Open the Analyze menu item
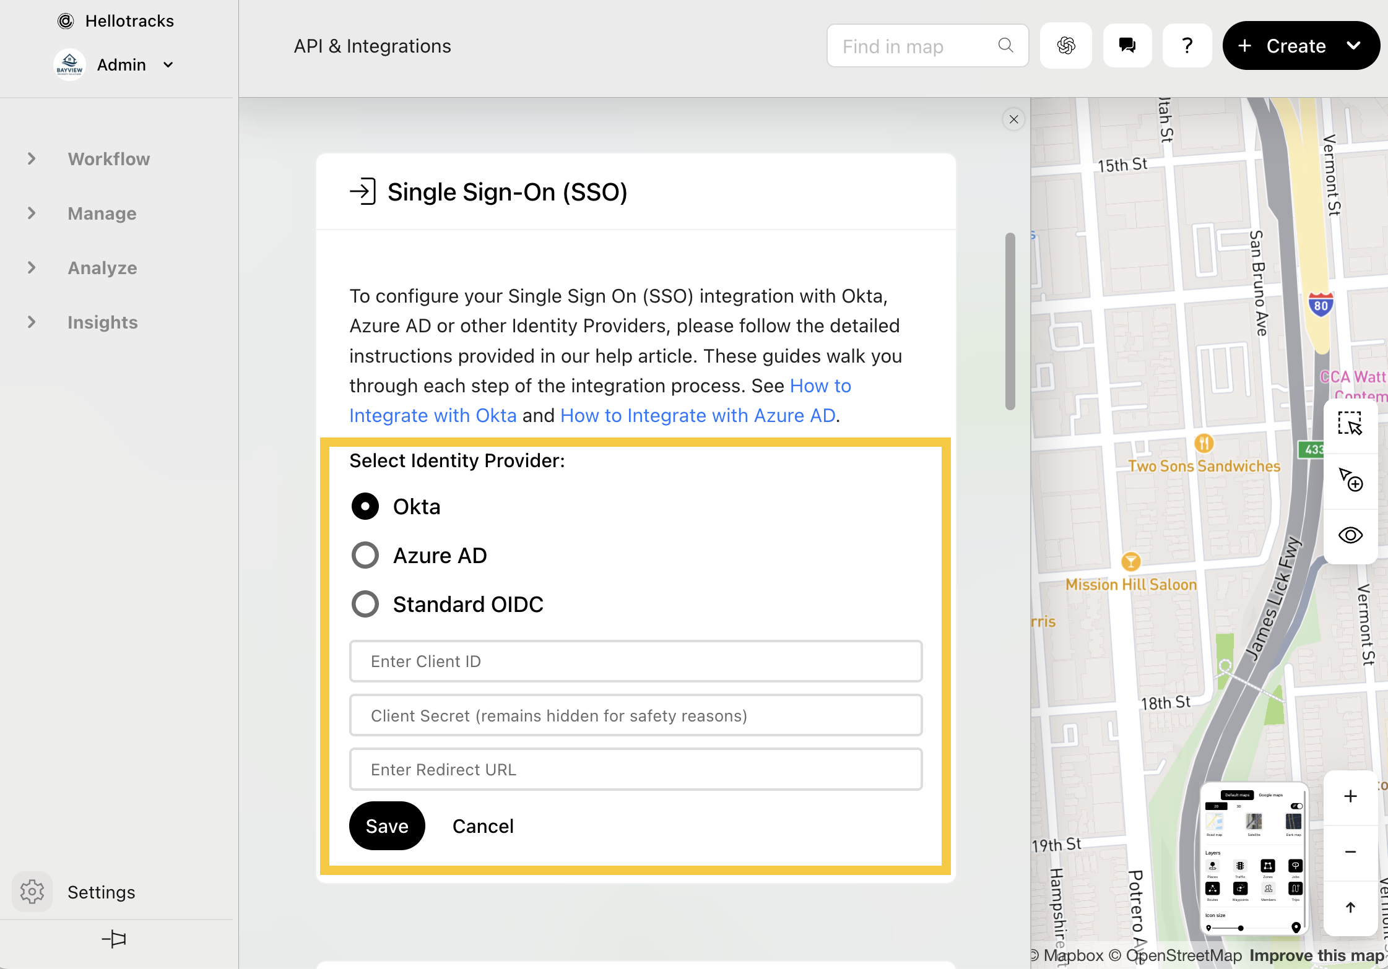Image resolution: width=1388 pixels, height=969 pixels. pyautogui.click(x=103, y=268)
